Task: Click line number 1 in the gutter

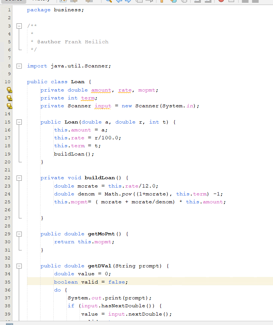Action: point(9,10)
